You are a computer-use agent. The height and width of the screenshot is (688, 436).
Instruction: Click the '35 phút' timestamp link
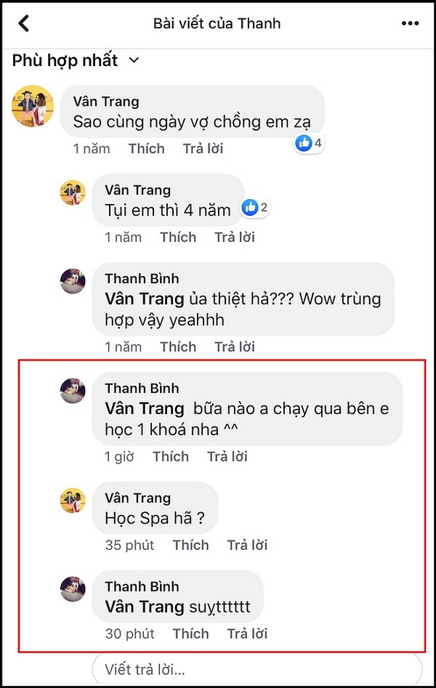tap(129, 545)
